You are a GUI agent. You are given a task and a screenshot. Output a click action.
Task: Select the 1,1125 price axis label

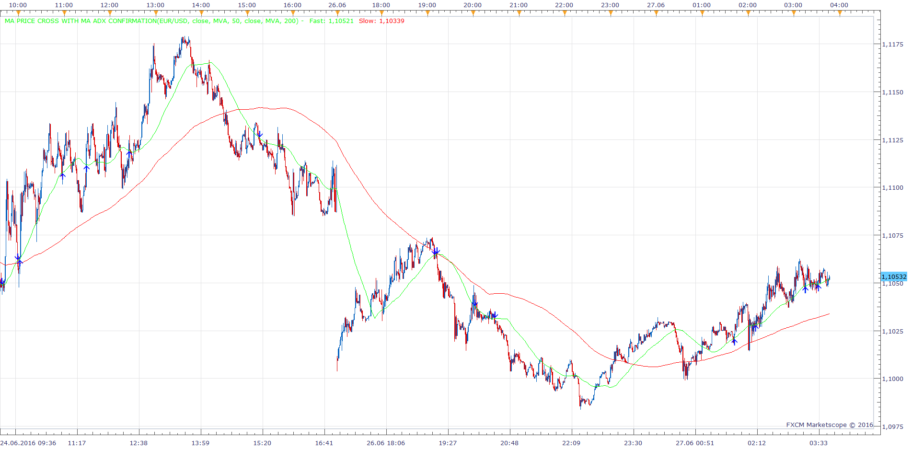[892, 140]
